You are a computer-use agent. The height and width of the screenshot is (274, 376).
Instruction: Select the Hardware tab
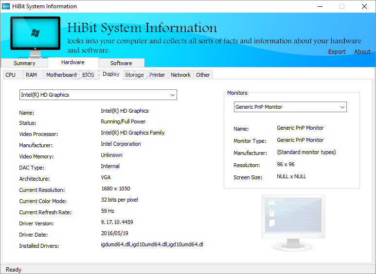pos(73,62)
